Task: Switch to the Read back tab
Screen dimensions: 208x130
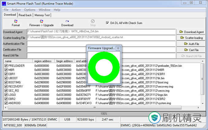Action: [25, 15]
